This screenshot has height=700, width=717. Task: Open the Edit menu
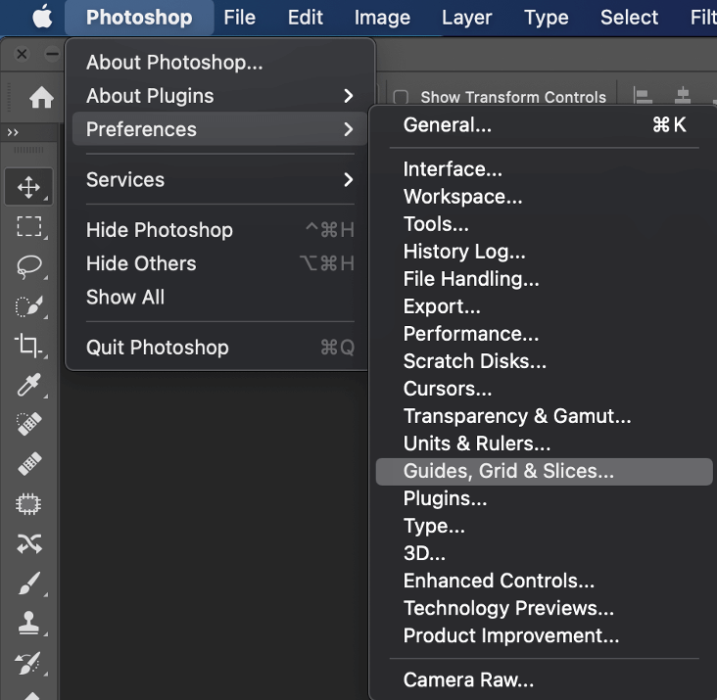(x=305, y=18)
